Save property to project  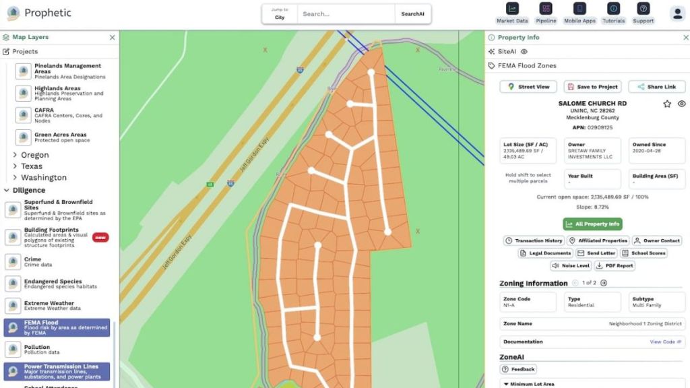coord(593,87)
